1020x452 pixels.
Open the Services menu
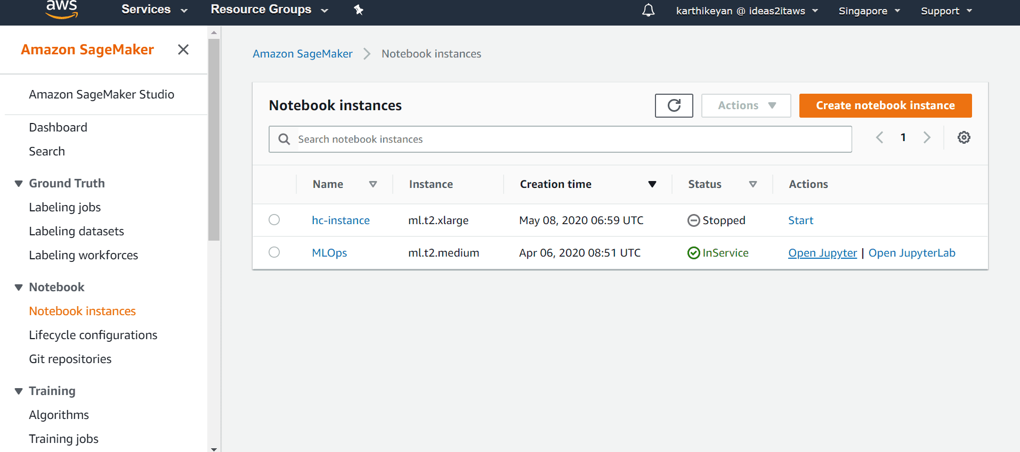[154, 10]
